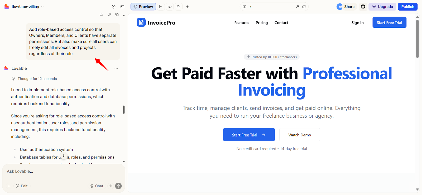The height and width of the screenshot is (195, 422).
Task: Open preview in new tab arrow
Action: 297,7
